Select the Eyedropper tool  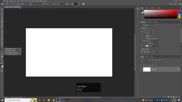tap(2, 24)
